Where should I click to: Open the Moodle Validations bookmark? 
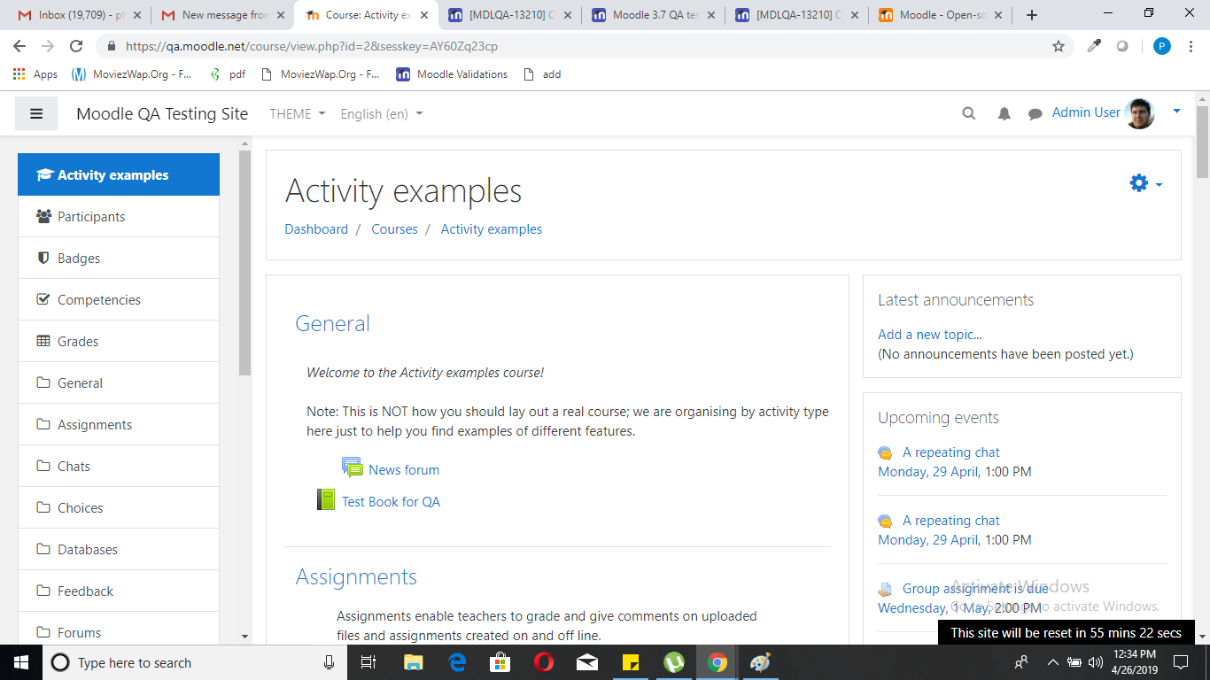(x=452, y=74)
